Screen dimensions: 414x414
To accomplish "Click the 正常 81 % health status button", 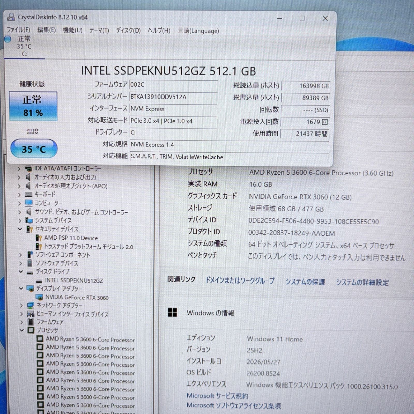I will point(33,106).
